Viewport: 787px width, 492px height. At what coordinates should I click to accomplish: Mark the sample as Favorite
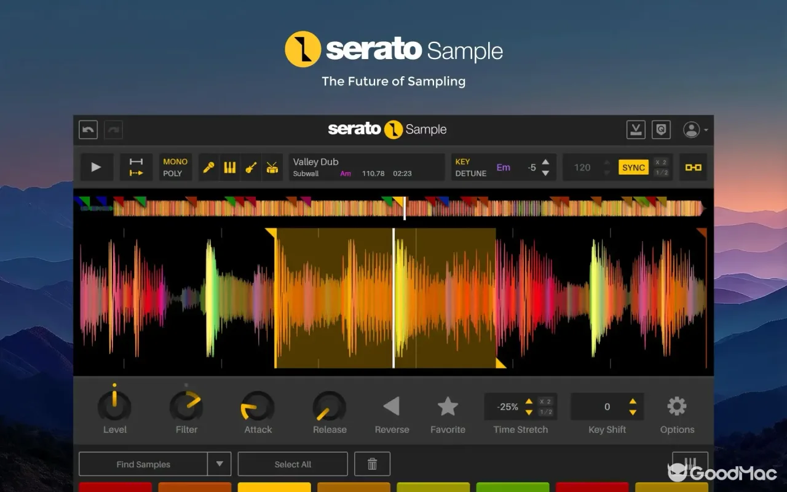(448, 406)
